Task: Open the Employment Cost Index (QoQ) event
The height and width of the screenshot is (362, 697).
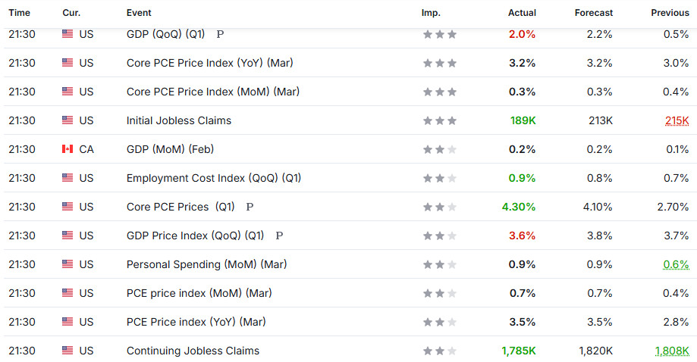Action: pos(214,178)
